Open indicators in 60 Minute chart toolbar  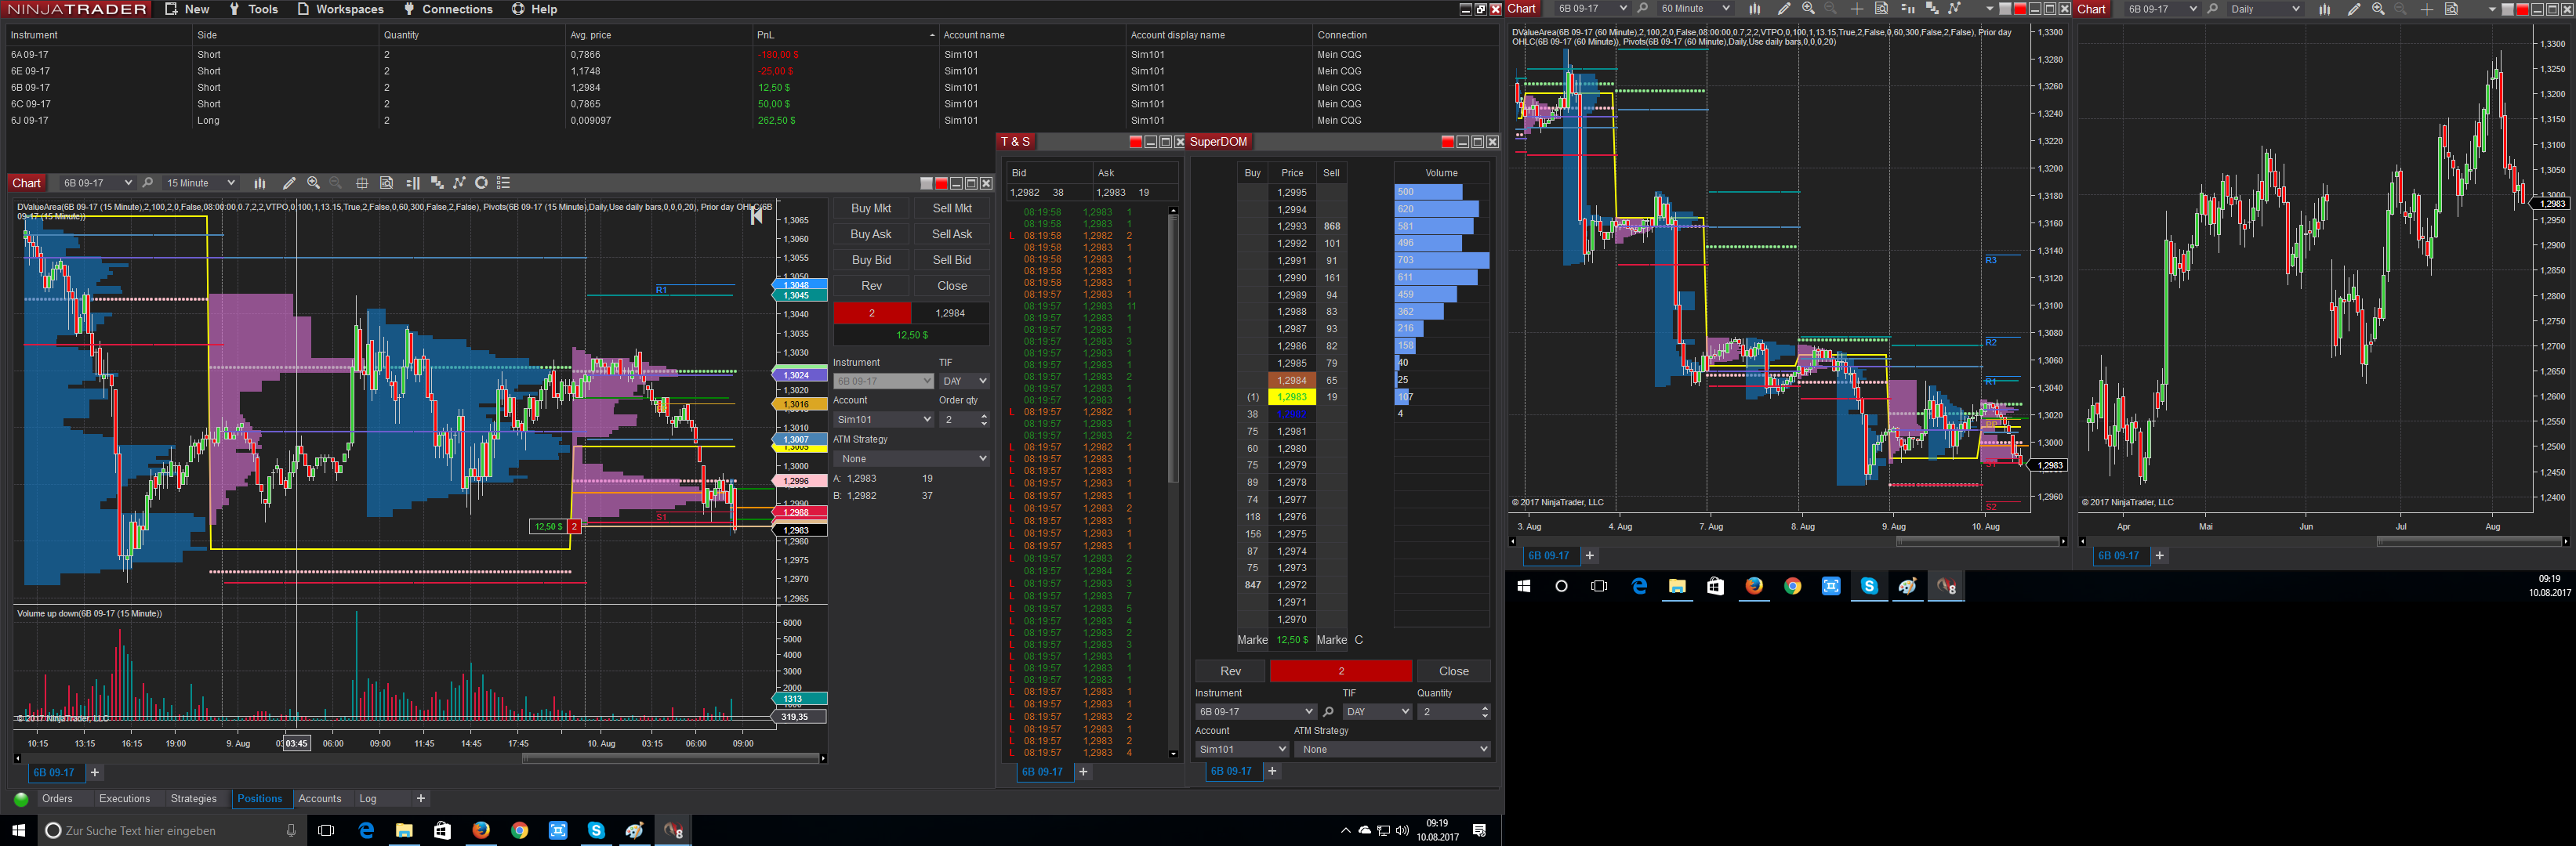(1931, 9)
